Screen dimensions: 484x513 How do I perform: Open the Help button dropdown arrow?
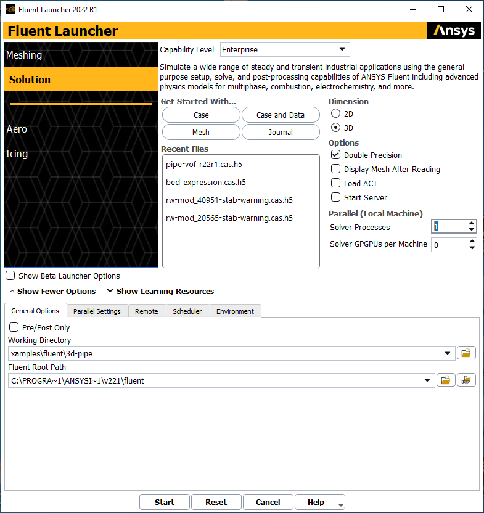point(341,505)
